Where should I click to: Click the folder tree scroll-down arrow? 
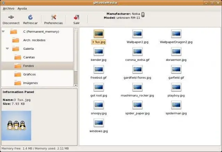coord(76,85)
